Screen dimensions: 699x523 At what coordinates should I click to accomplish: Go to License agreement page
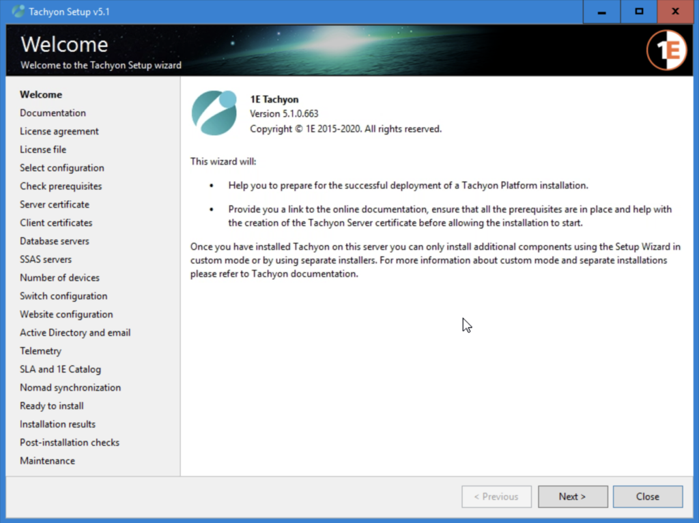(59, 131)
